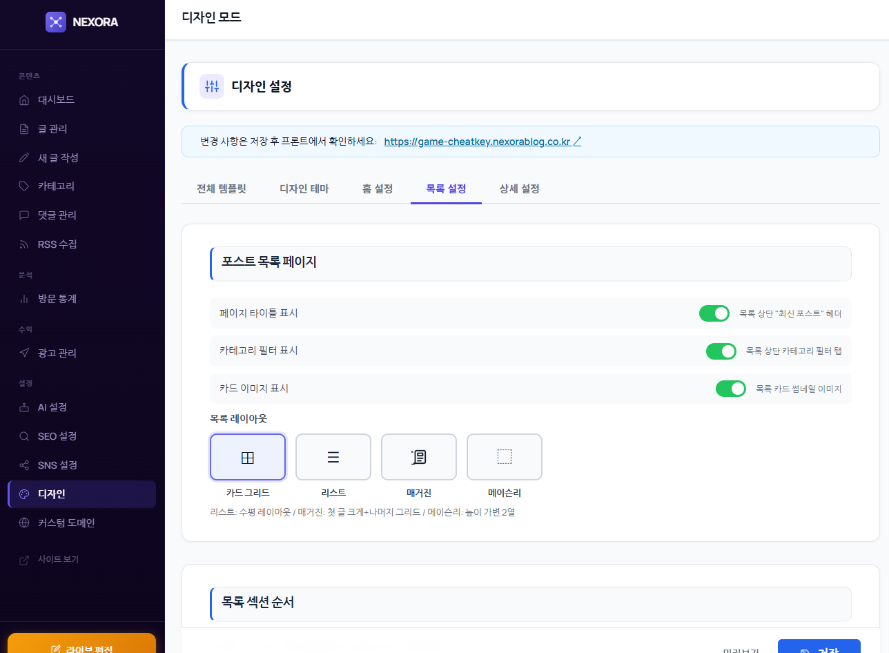Click the 저장 button
This screenshot has width=889, height=653.
tap(819, 647)
